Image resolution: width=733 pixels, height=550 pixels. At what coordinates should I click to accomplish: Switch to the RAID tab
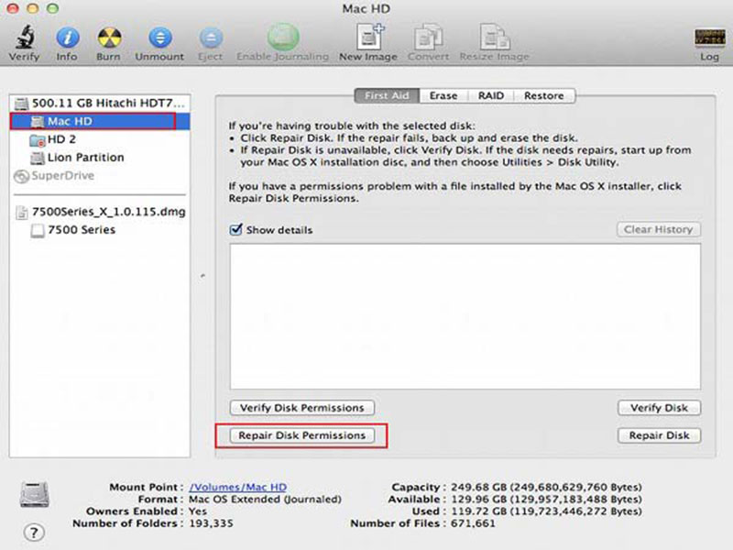pos(490,95)
